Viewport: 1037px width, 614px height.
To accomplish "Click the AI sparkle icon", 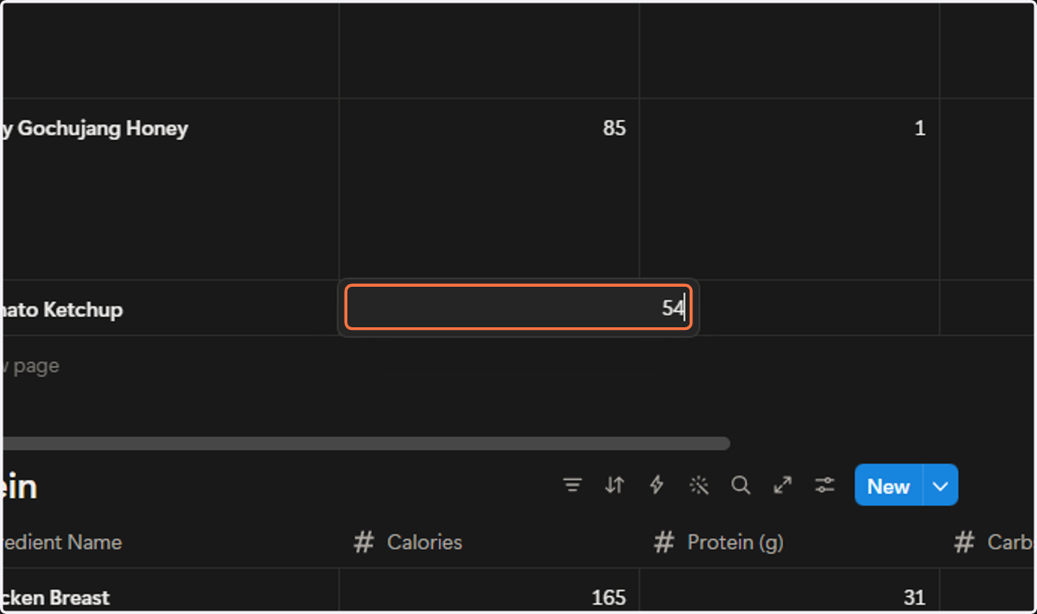I will click(x=699, y=485).
